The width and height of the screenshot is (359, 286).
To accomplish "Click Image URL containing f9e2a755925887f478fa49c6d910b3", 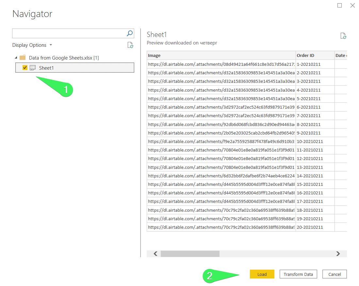I will click(x=221, y=141).
